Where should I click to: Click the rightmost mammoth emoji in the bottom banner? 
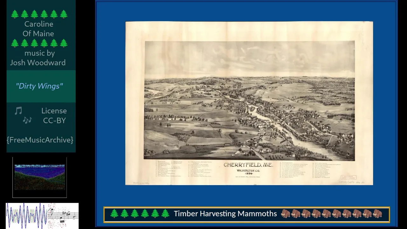click(377, 213)
